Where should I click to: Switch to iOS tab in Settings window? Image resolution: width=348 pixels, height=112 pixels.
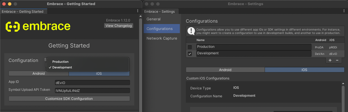[304, 70]
